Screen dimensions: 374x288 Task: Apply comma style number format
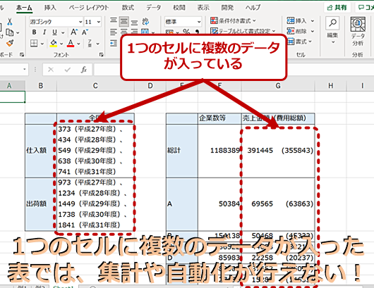[197, 32]
